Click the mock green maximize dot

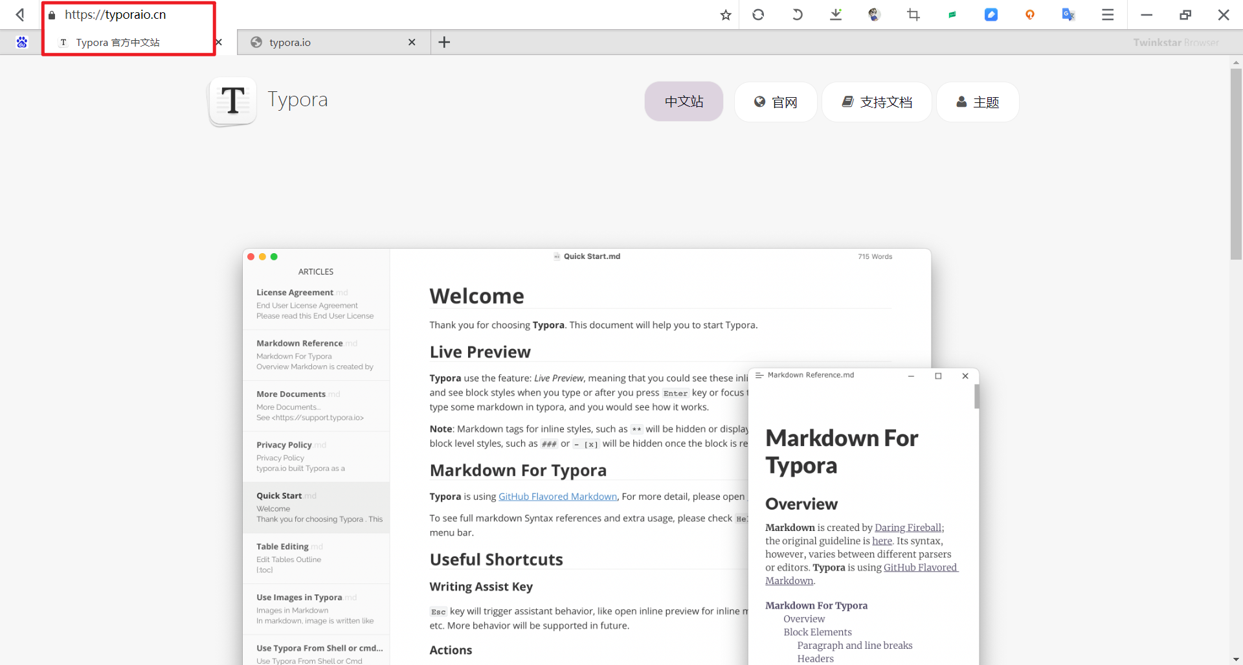click(x=274, y=257)
